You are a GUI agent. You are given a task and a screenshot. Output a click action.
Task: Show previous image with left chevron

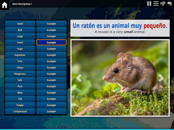click(x=79, y=78)
